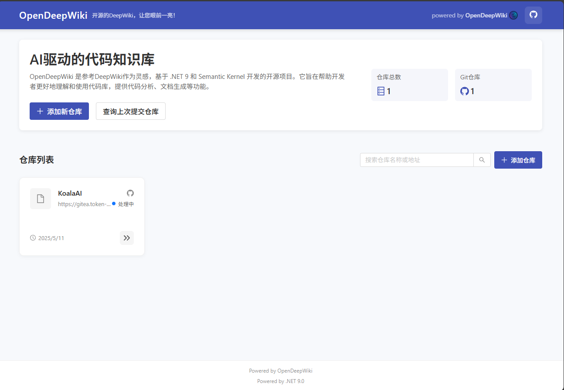This screenshot has height=390, width=564.
Task: Click the file icon on KoalaAI card
Action: [x=41, y=199]
